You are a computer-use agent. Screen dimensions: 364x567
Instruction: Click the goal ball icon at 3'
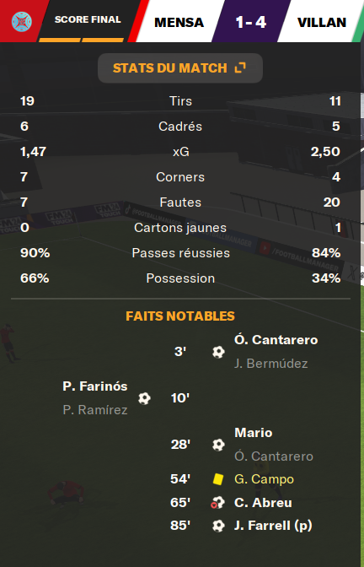tap(218, 352)
